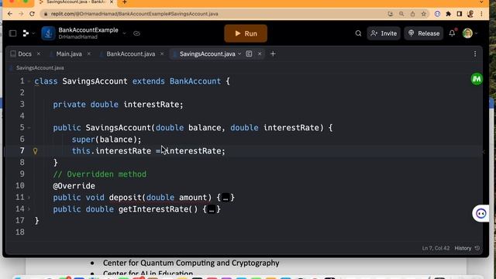496x279 pixels.
Task: Open the Invite collaborators dialog
Action: tap(384, 33)
